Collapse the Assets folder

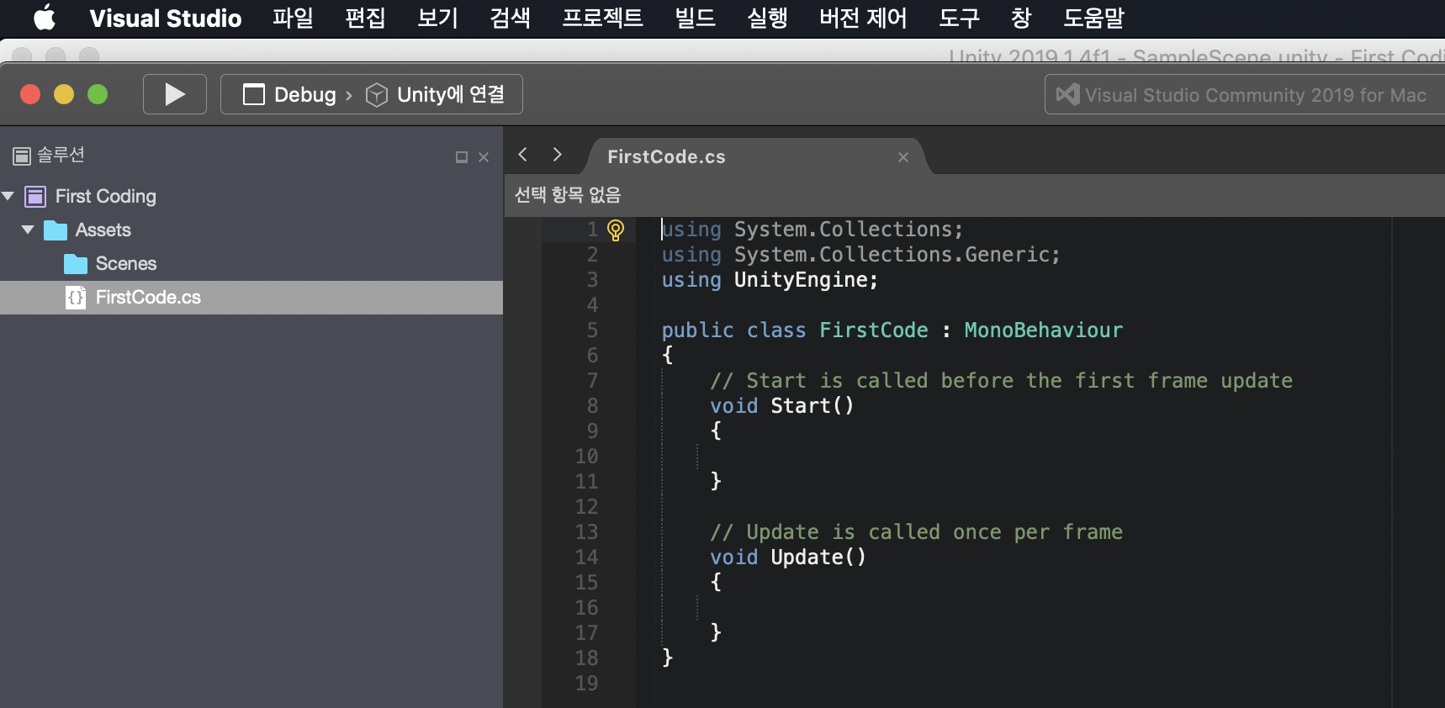pos(28,230)
